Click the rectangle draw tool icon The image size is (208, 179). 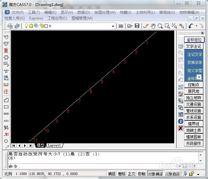click(6, 107)
